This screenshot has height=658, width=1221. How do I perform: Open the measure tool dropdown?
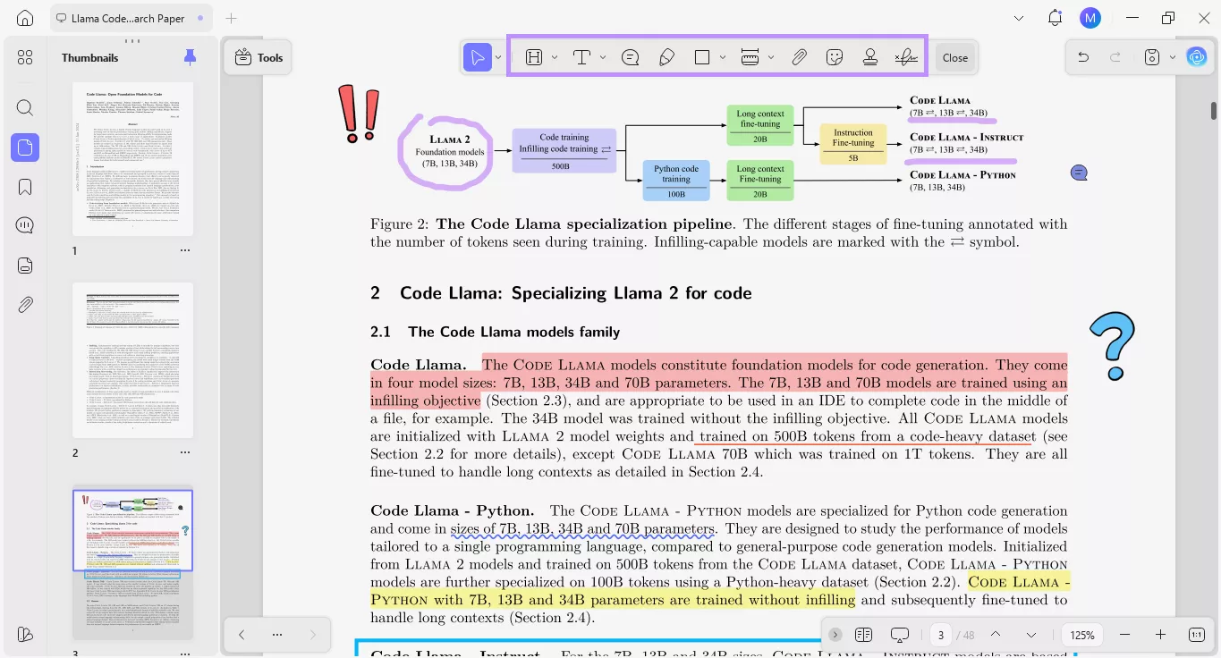(x=771, y=56)
